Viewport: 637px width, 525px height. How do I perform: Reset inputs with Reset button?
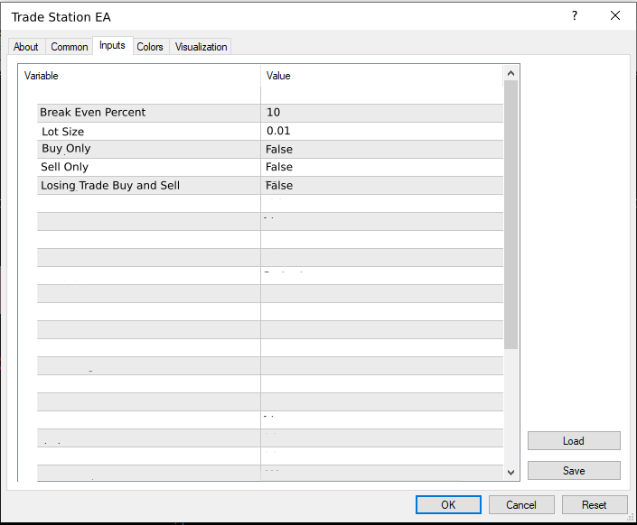tap(595, 505)
